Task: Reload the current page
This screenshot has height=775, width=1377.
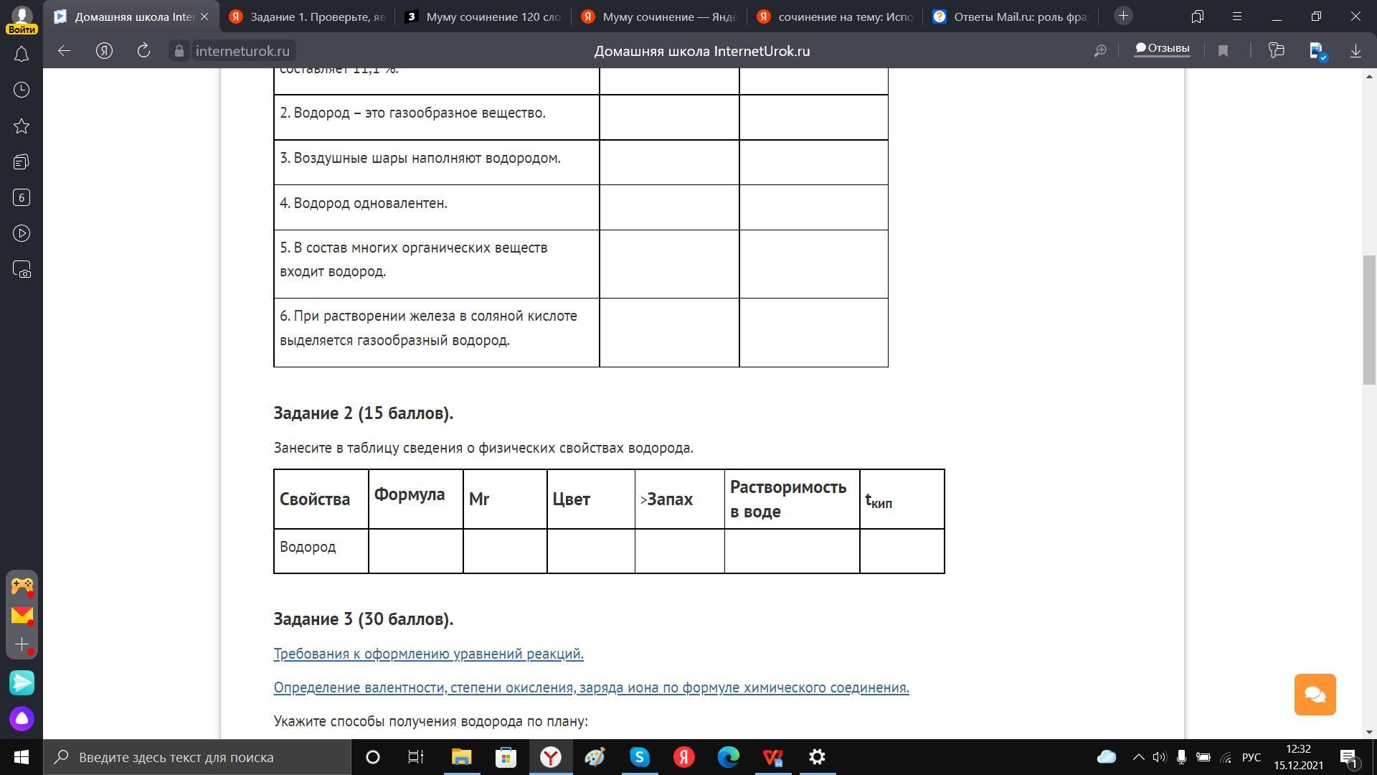Action: (x=143, y=50)
